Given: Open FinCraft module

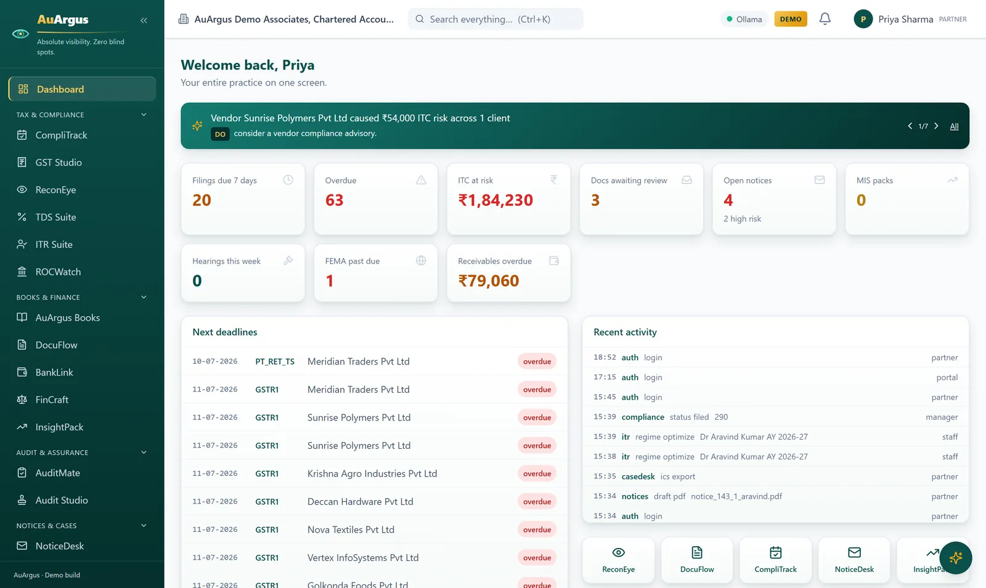Looking at the screenshot, I should coord(82,400).
